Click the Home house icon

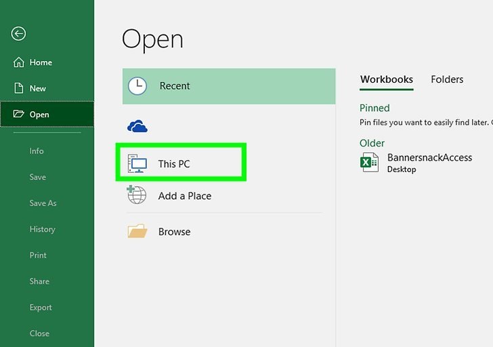point(19,62)
